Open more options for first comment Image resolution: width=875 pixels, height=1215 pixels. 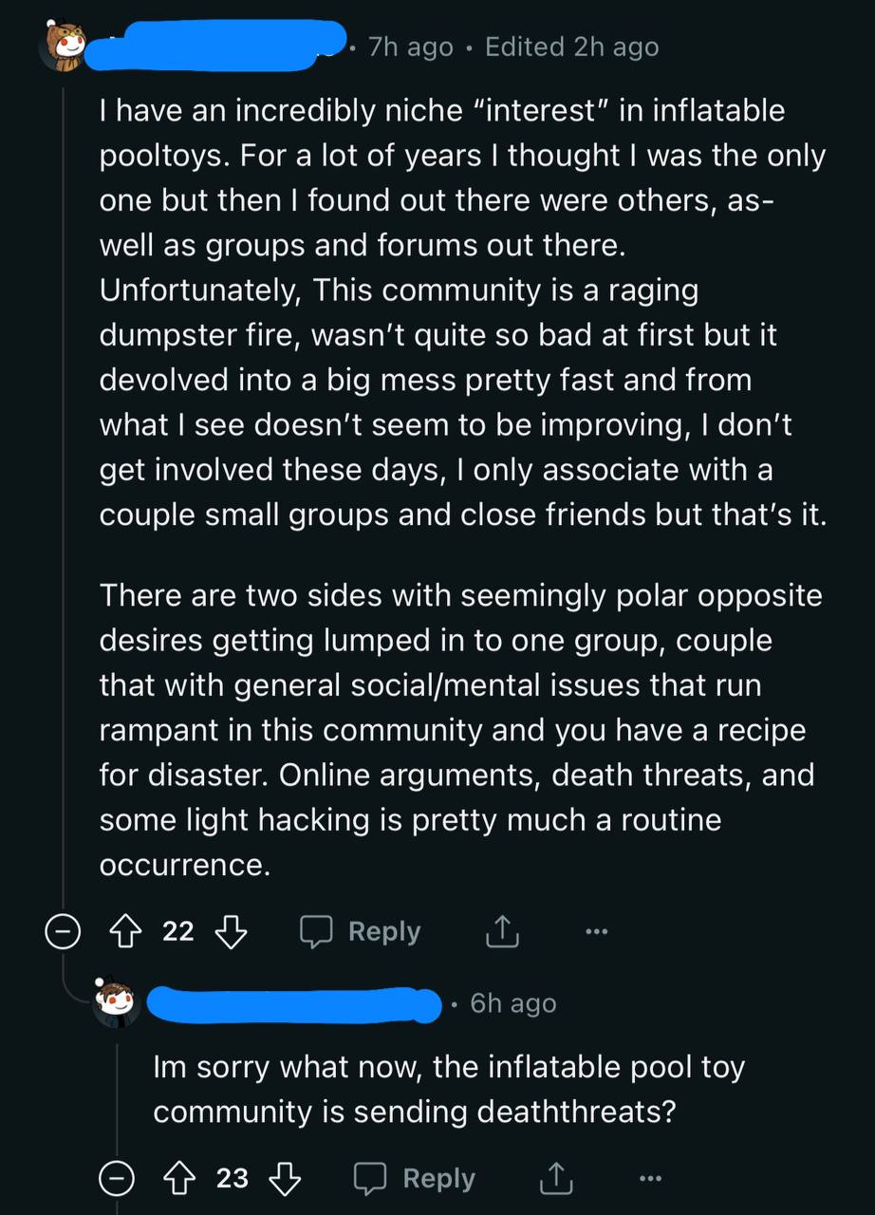point(596,932)
